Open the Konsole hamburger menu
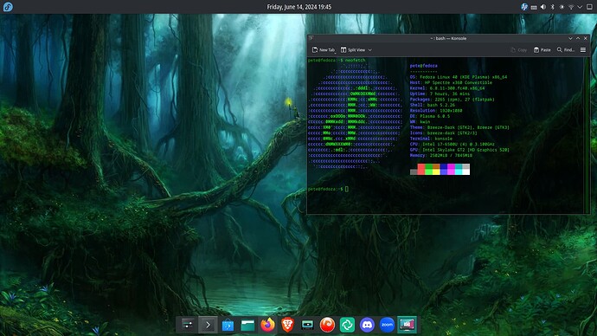597x336 pixels. pyautogui.click(x=583, y=50)
